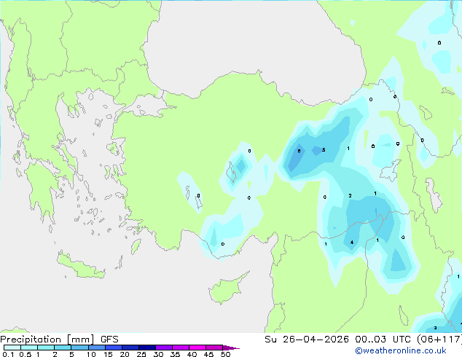Click the legend scale label '35'
This screenshot has width=462, height=357.
pos(175,354)
